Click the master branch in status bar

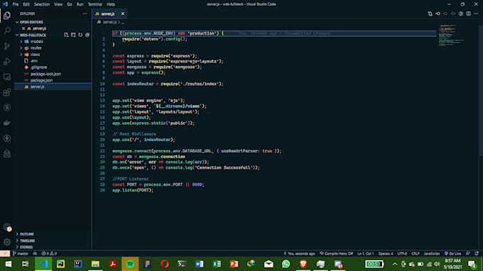[21, 253]
